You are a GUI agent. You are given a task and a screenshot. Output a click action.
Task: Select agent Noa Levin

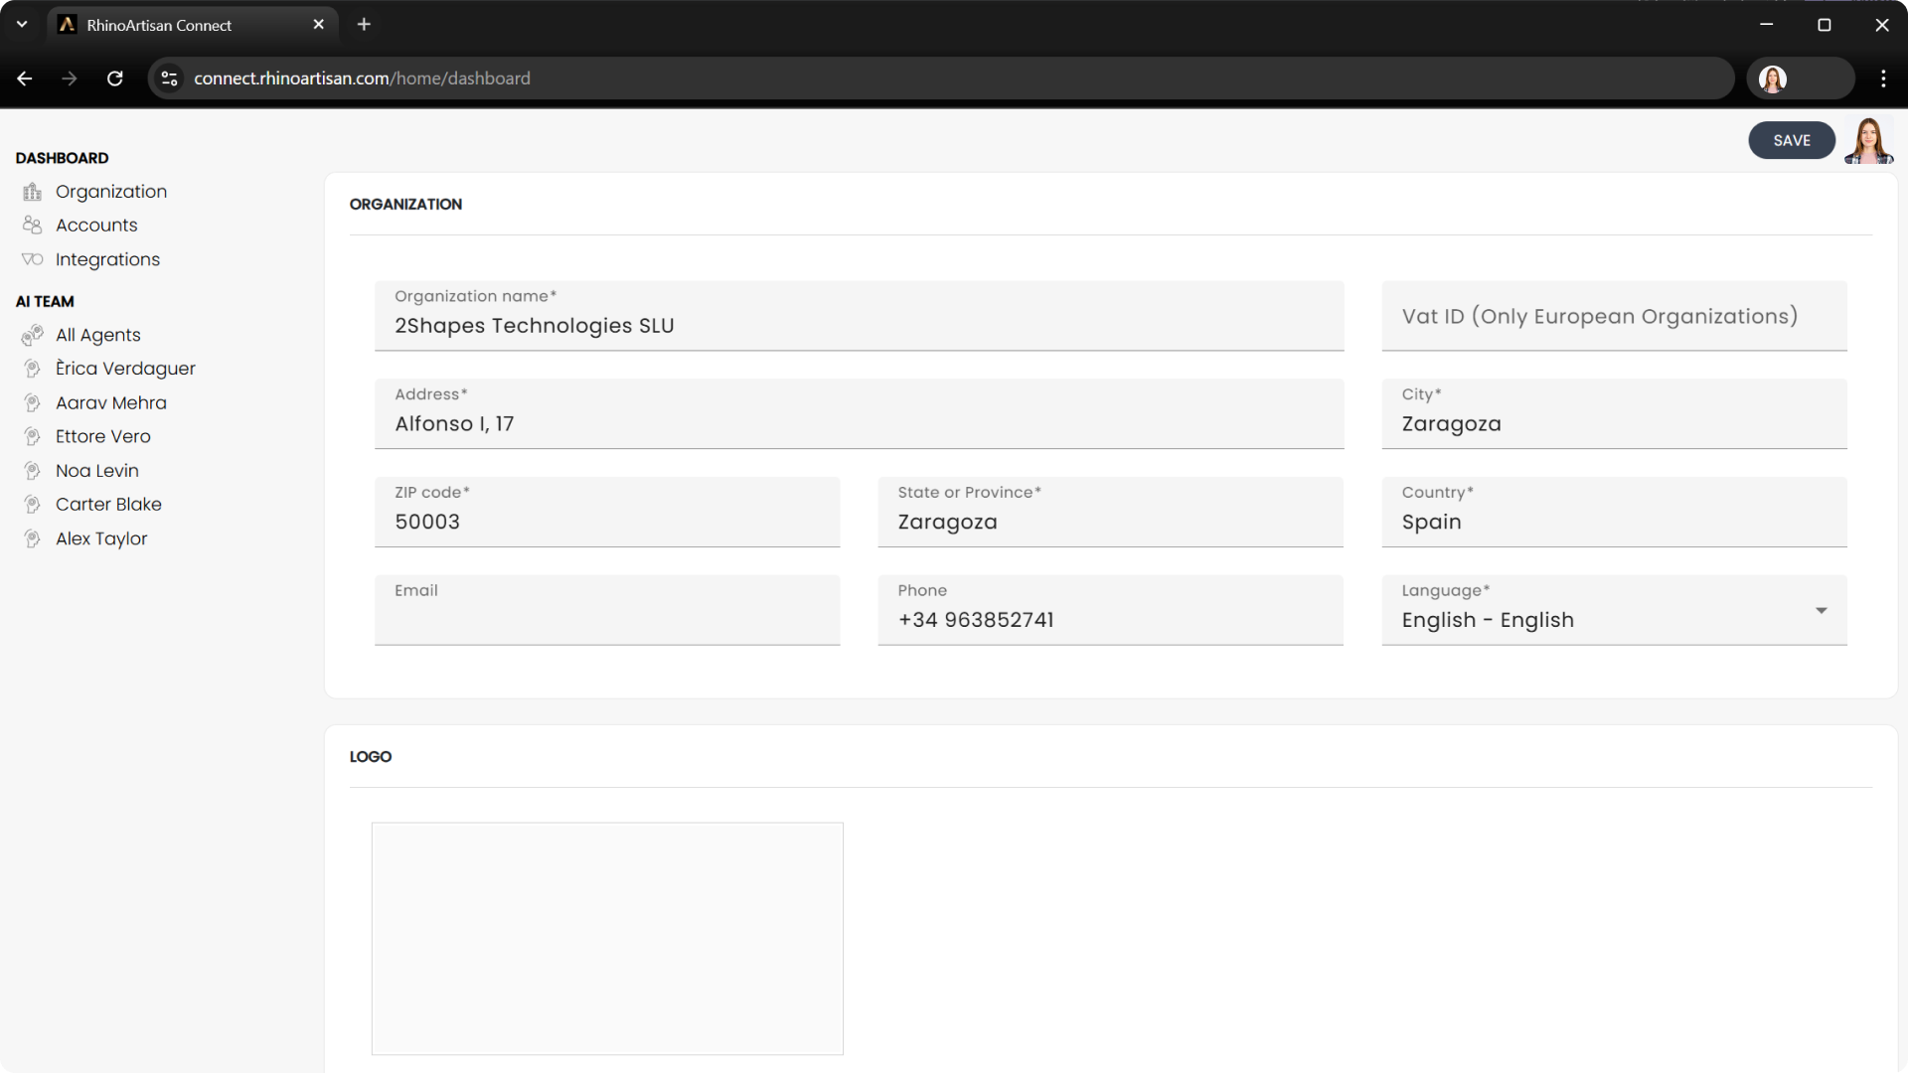point(97,471)
